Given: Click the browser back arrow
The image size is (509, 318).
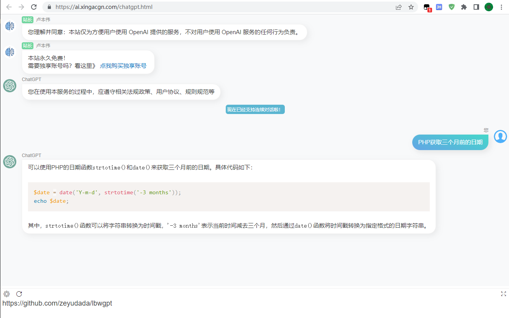Looking at the screenshot, I should [x=9, y=7].
